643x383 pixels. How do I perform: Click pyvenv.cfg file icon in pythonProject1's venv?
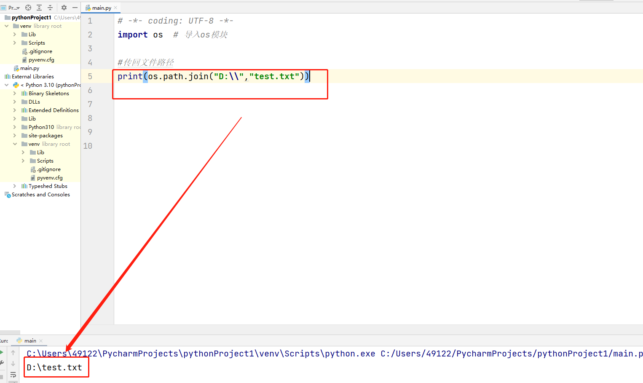[x=24, y=60]
